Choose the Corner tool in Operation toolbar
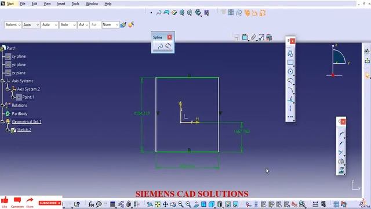Viewport: 371px width, 209px height. pos(341,135)
